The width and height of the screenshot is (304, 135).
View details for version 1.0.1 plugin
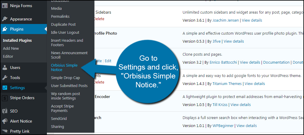(x=247, y=126)
